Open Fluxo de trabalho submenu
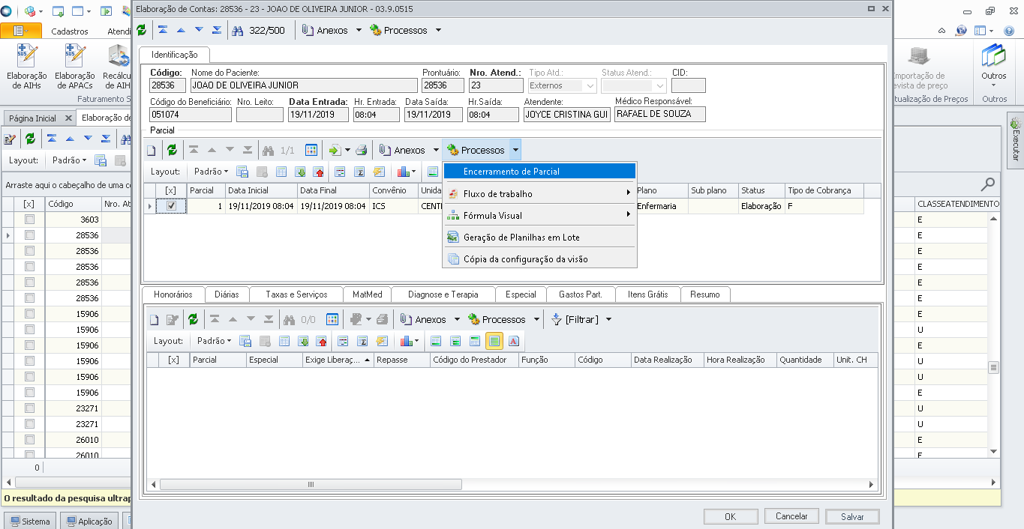 pyautogui.click(x=539, y=193)
